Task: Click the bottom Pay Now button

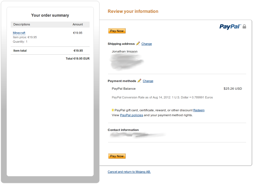Action: tap(117, 156)
